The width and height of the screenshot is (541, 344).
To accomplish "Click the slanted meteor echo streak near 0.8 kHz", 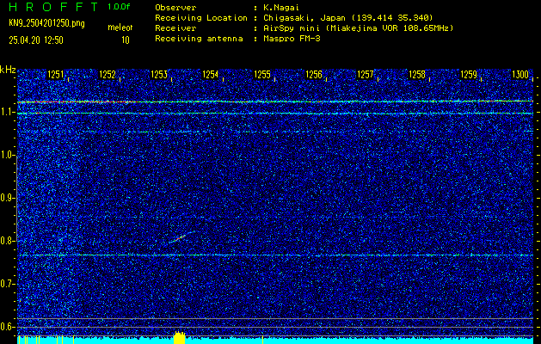I will pyautogui.click(x=180, y=238).
